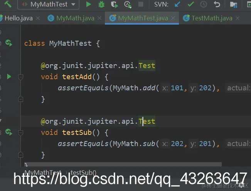Click the class name MyMathTest in code
Viewport: 251px width, 191px height.
70,43
